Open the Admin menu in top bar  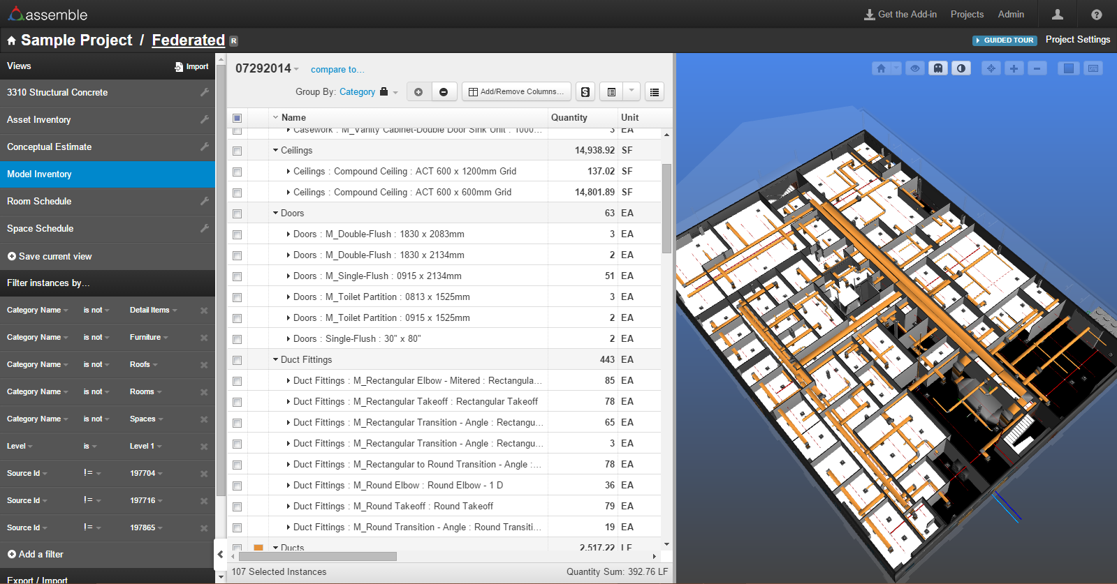click(1011, 14)
